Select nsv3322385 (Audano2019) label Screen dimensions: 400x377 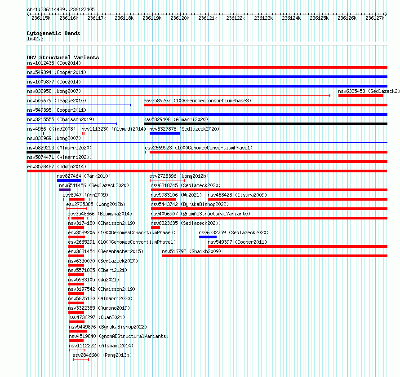99,308
